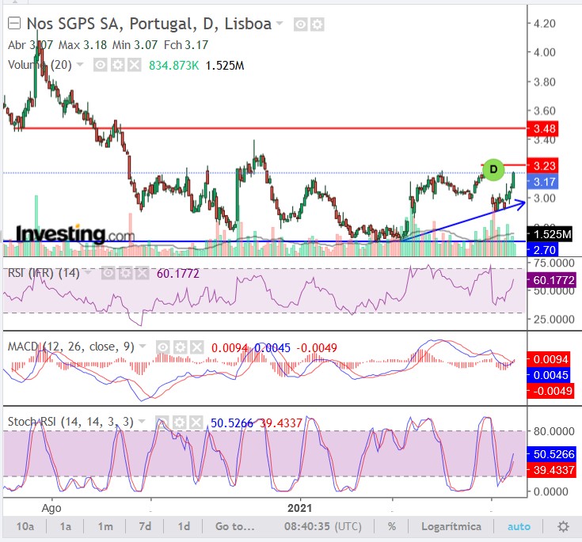Select the 3.23 red price level label
The width and height of the screenshot is (582, 542).
coord(542,165)
